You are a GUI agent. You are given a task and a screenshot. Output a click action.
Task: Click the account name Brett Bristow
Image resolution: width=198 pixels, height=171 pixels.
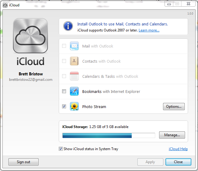click(x=31, y=74)
